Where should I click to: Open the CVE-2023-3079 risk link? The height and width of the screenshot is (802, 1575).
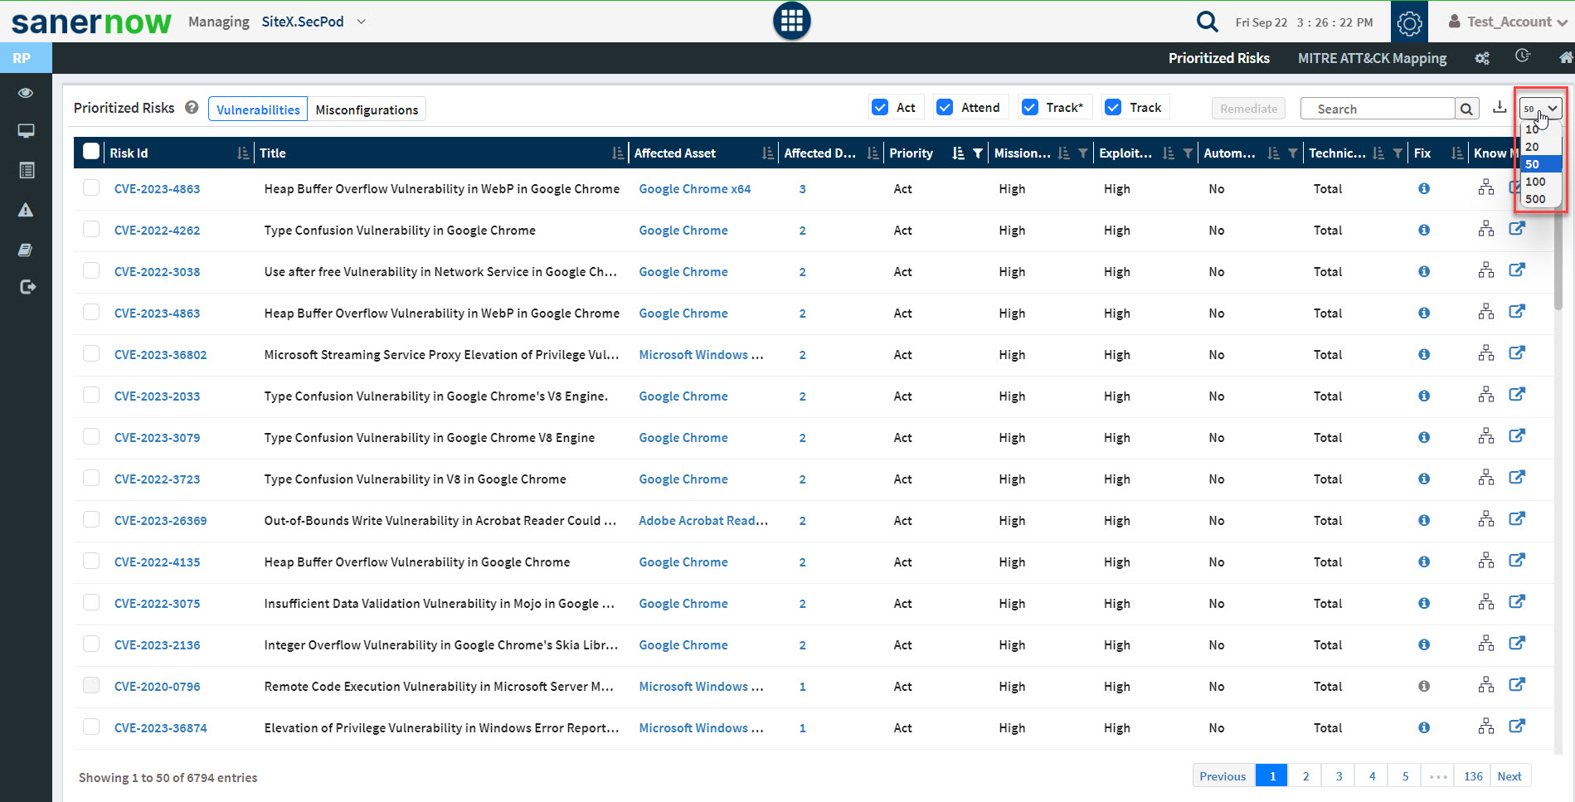coord(157,438)
